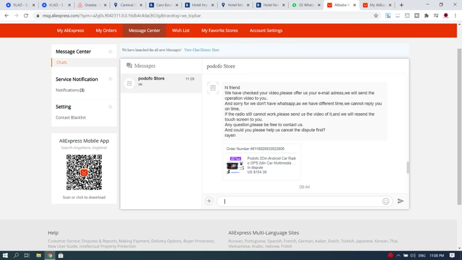Collapse the Service Notification section

pos(110,79)
